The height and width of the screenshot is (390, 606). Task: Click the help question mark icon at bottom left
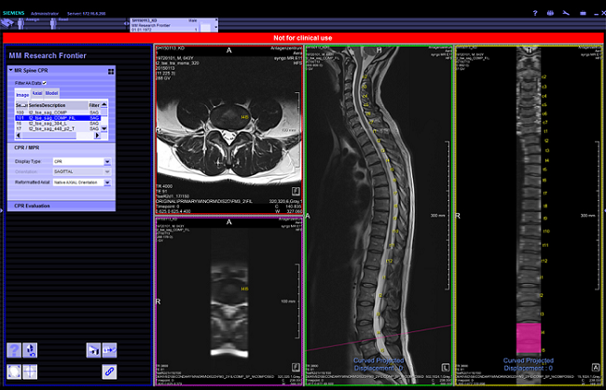tap(14, 350)
